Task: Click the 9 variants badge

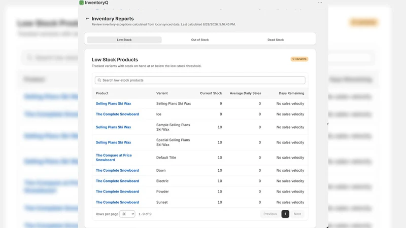Action: point(299,59)
